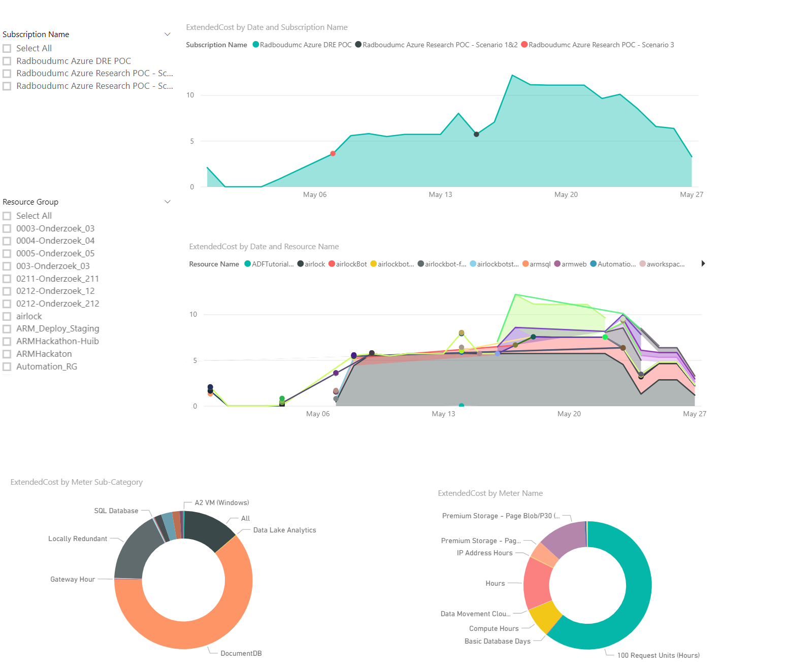Click the Scenario 1&2 dark legend dot
This screenshot has height=670, width=790.
tap(358, 45)
